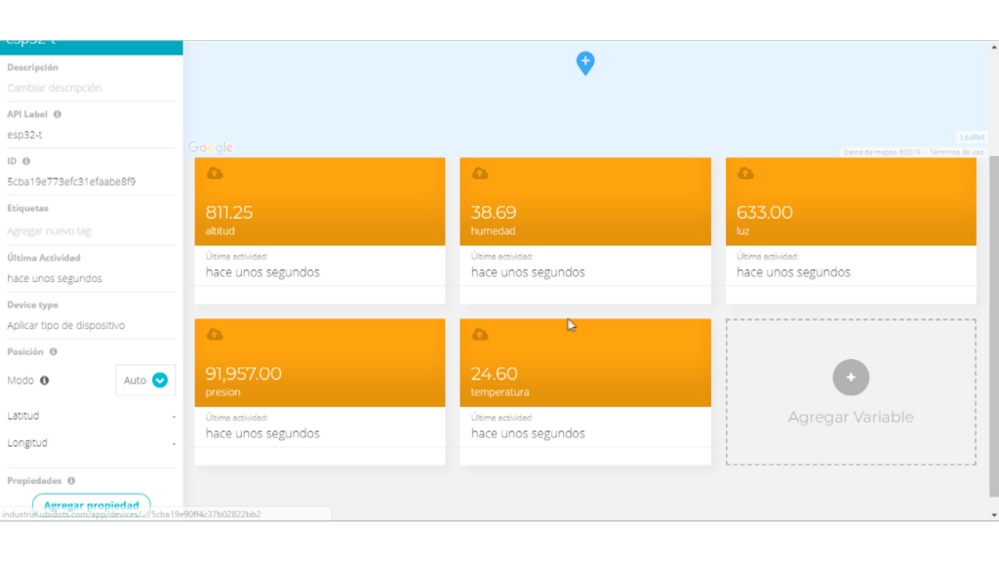Click Agregar propiedad button

[x=91, y=504]
